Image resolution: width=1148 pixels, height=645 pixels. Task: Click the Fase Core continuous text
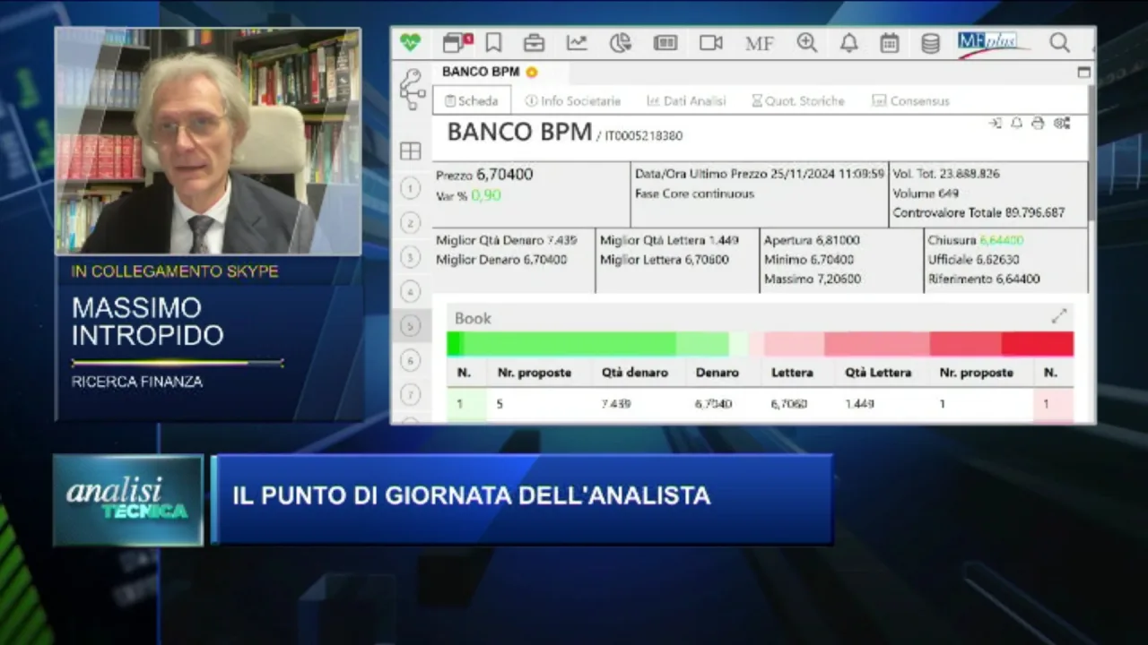click(694, 193)
